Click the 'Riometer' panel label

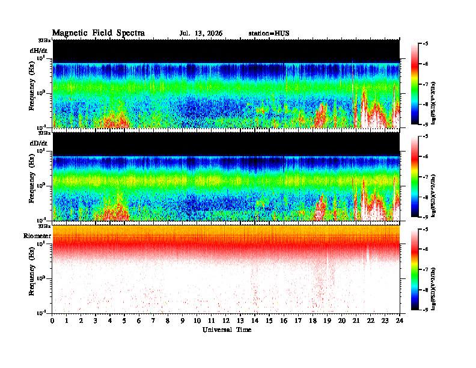point(37,236)
